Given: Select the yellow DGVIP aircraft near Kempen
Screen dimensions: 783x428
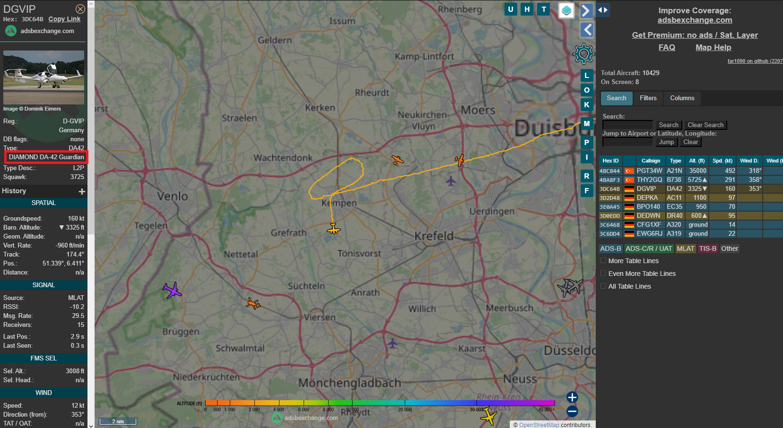Looking at the screenshot, I should (333, 229).
